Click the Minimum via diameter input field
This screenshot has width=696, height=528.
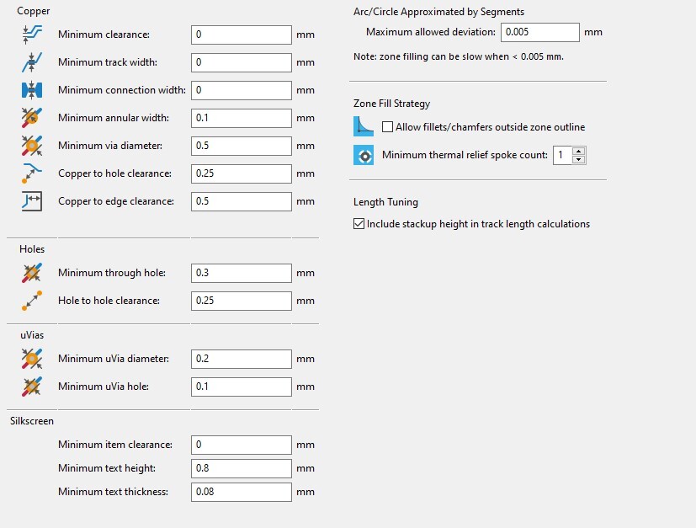pos(242,146)
